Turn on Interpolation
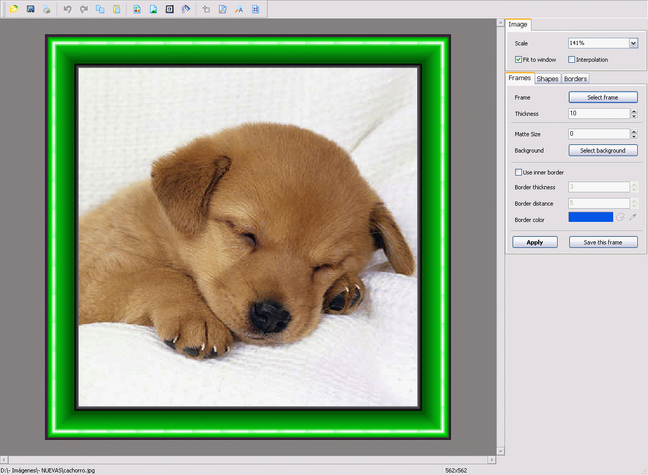Image resolution: width=648 pixels, height=475 pixels. 571,60
